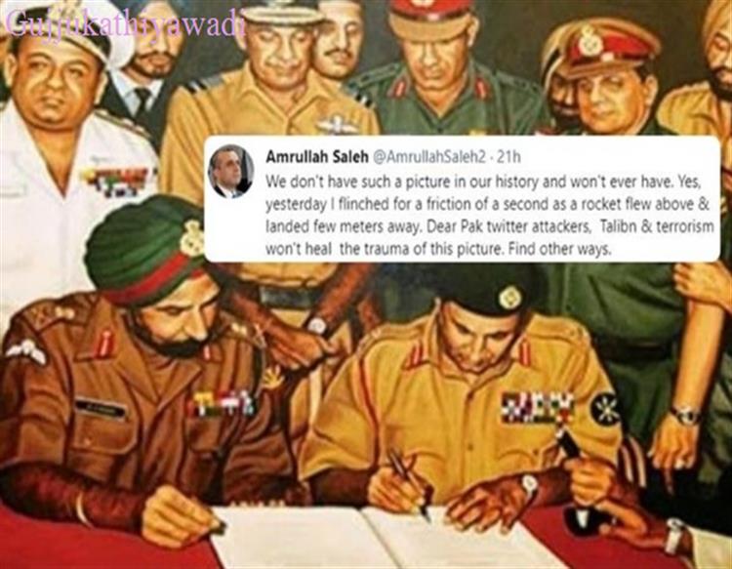Screen dimensions: 732x569
Task: Click the nameplate on the brown uniform
Action: [x=101, y=408]
